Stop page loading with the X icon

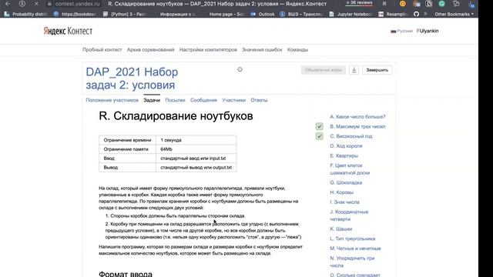point(36,4)
